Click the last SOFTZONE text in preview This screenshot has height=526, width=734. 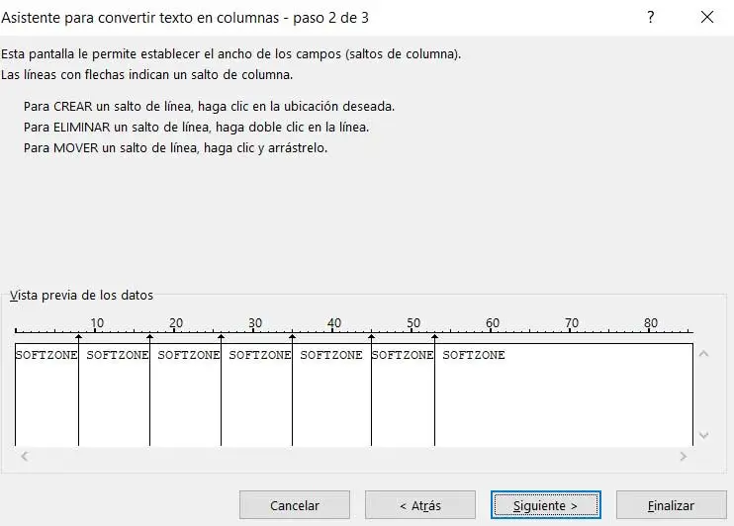pos(473,355)
